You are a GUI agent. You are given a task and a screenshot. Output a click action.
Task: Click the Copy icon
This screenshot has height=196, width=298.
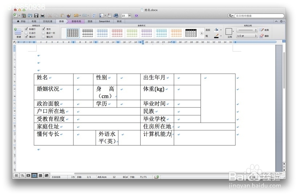[x=56, y=16]
